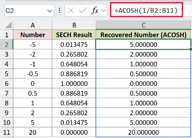The width and height of the screenshot is (192, 138).
Task: Select column A header
Action: pos(33,25)
